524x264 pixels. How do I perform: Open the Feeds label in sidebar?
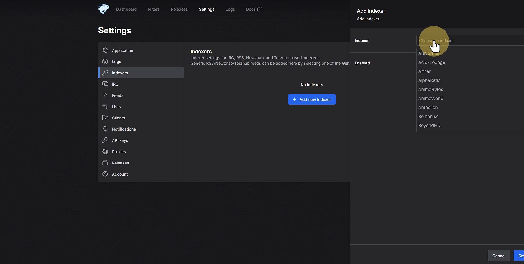118,95
